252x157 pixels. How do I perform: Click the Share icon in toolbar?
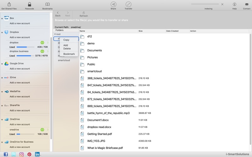click(113, 4)
